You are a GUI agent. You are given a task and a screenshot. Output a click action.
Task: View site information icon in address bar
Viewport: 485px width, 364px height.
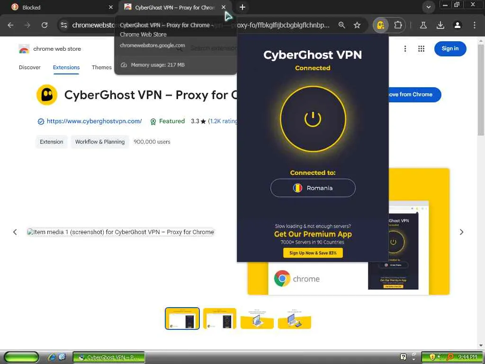pyautogui.click(x=64, y=25)
